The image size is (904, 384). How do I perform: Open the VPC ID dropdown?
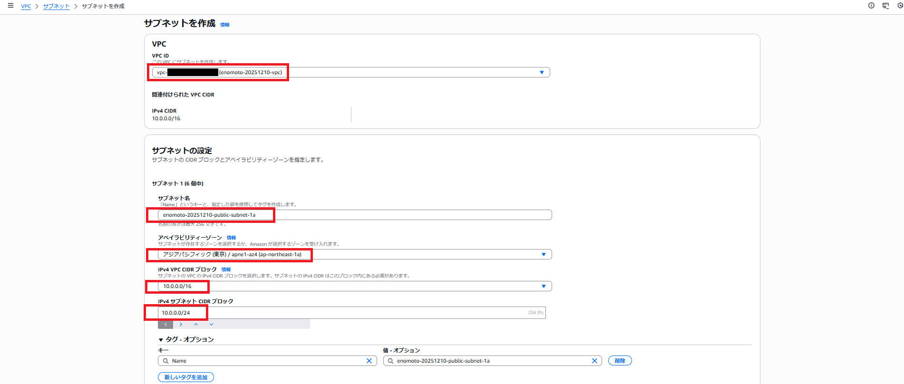[x=541, y=72]
